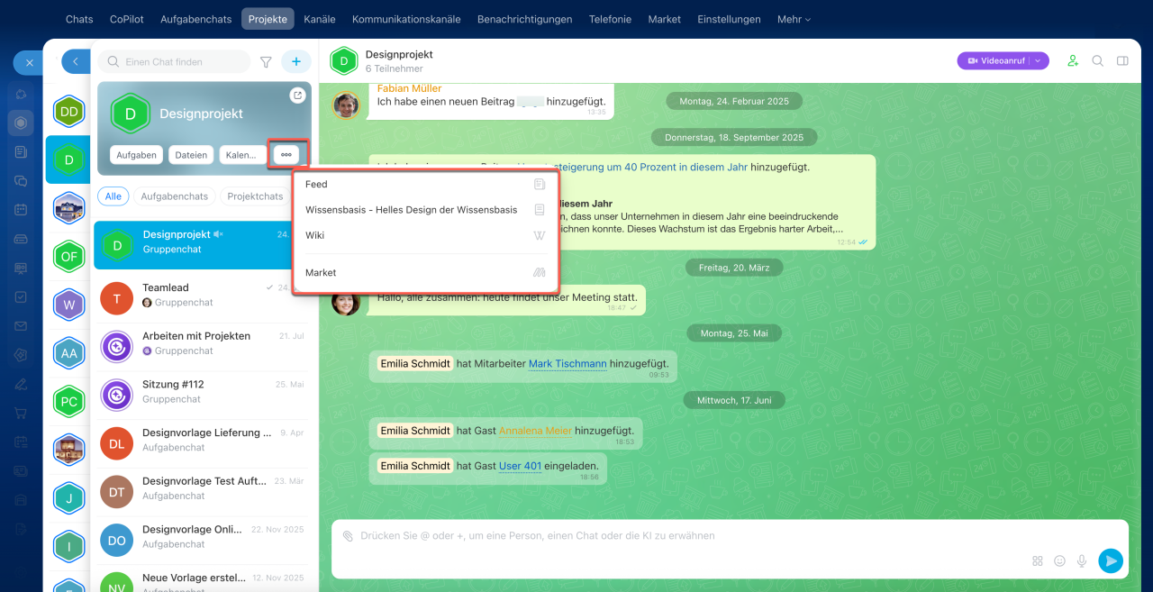Click the Designprojekt header hexagon avatar

click(x=343, y=61)
